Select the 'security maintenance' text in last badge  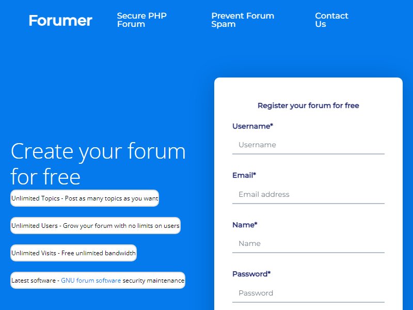153,281
